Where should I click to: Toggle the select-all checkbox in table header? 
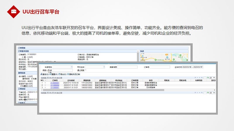click(45, 80)
